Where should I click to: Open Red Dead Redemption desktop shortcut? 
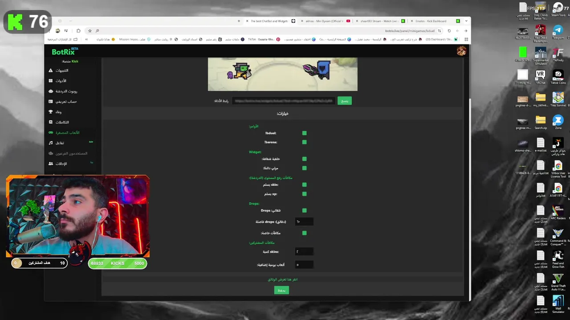point(541,34)
